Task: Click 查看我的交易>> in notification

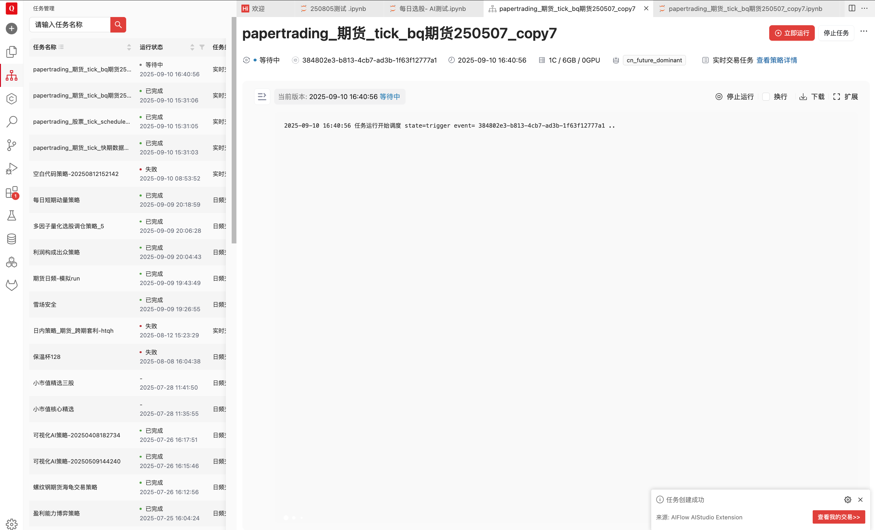Action: coord(839,517)
